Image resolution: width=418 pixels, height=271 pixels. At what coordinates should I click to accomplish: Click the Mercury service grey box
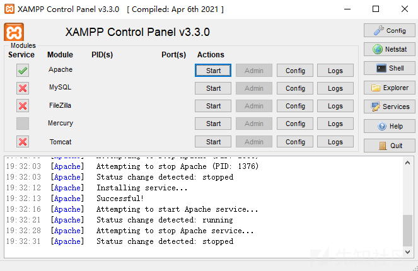[23, 124]
